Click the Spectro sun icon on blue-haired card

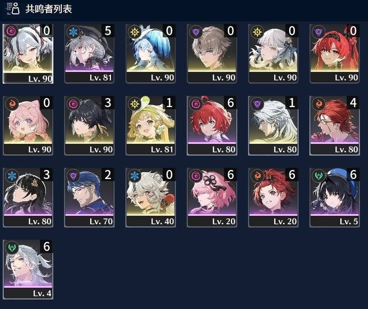tap(134, 31)
